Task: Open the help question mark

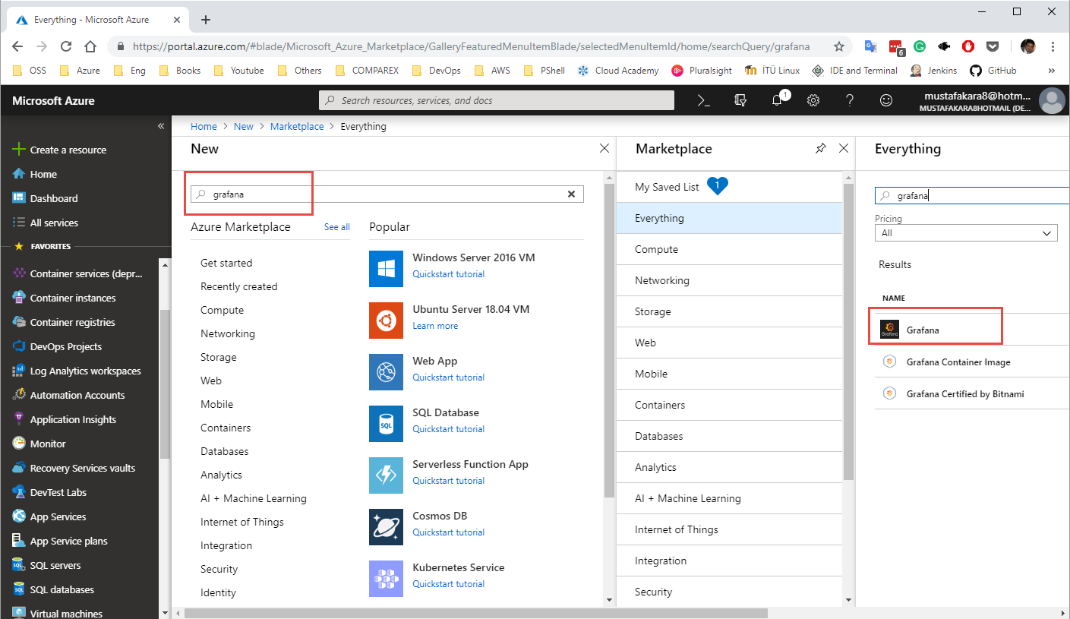Action: coord(850,100)
